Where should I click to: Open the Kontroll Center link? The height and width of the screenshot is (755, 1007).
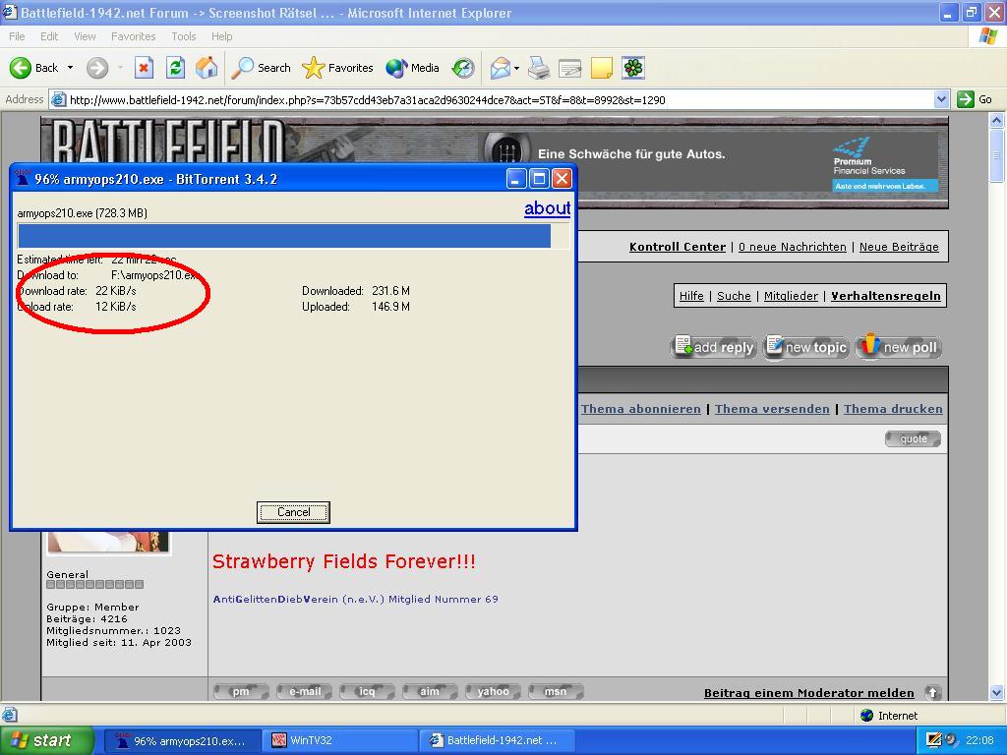(678, 247)
